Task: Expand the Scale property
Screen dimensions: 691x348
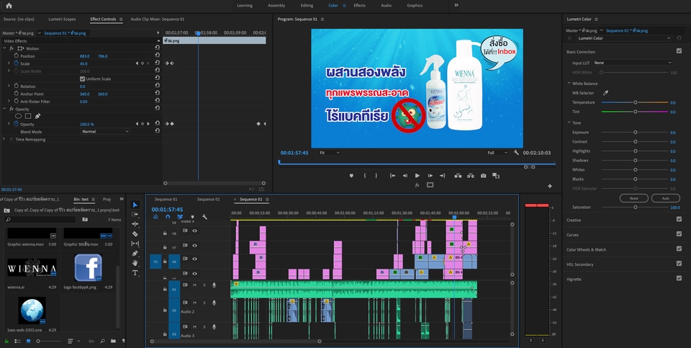Action: 9,63
